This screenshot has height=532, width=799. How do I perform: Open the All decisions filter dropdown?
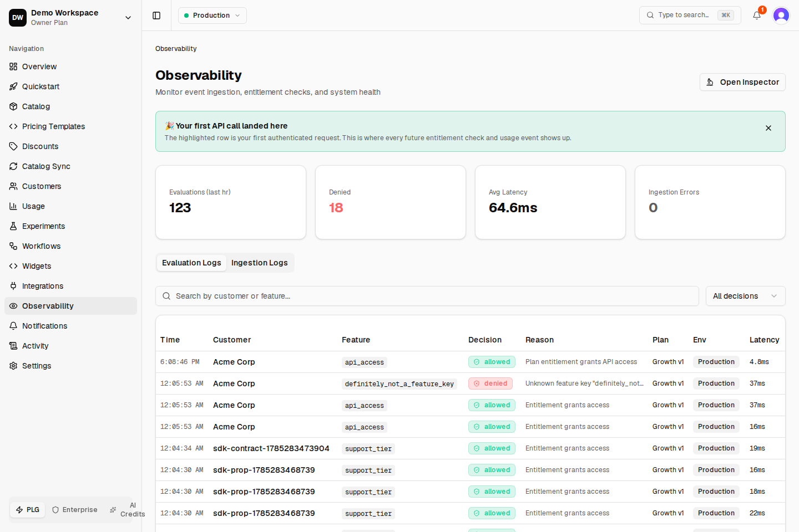click(x=745, y=296)
